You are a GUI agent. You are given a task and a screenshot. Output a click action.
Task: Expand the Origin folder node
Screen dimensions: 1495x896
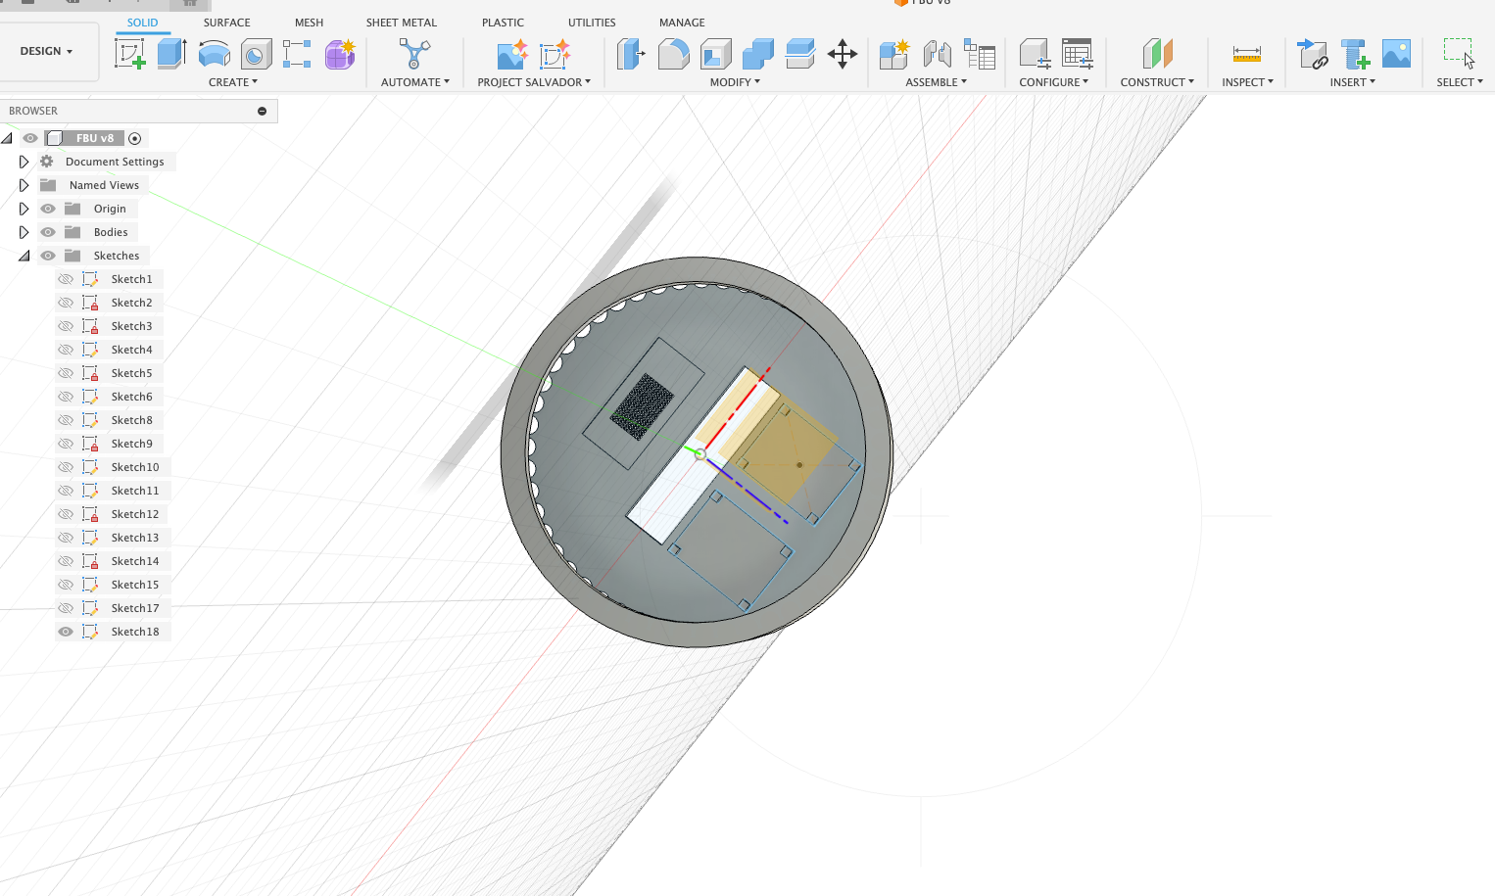click(x=24, y=209)
